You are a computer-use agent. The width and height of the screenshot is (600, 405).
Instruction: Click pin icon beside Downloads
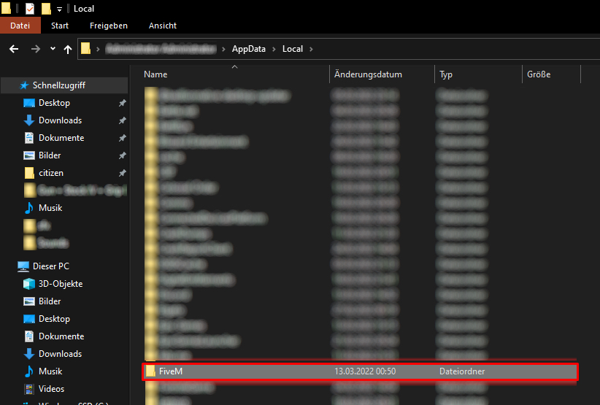point(122,120)
